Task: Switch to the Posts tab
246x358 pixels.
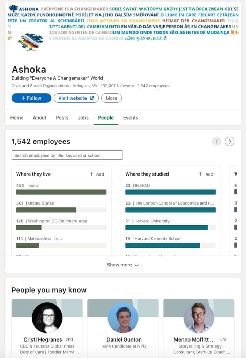Action: click(x=62, y=117)
